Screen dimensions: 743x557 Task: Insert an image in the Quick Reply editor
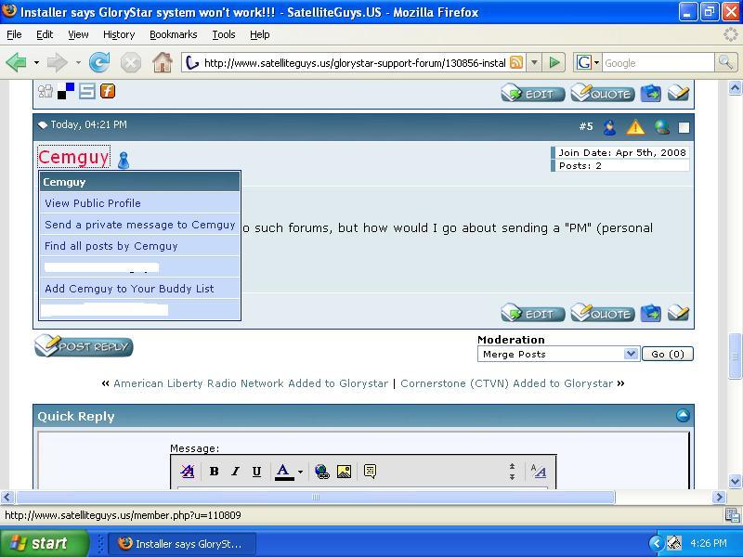coord(344,472)
